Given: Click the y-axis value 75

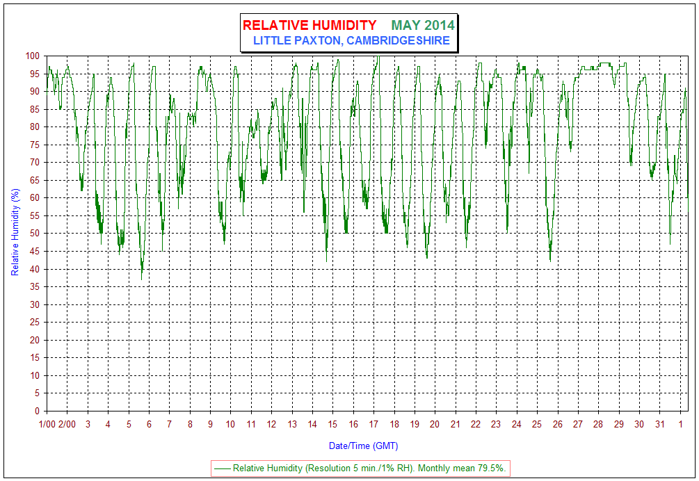Looking at the screenshot, I should point(35,145).
